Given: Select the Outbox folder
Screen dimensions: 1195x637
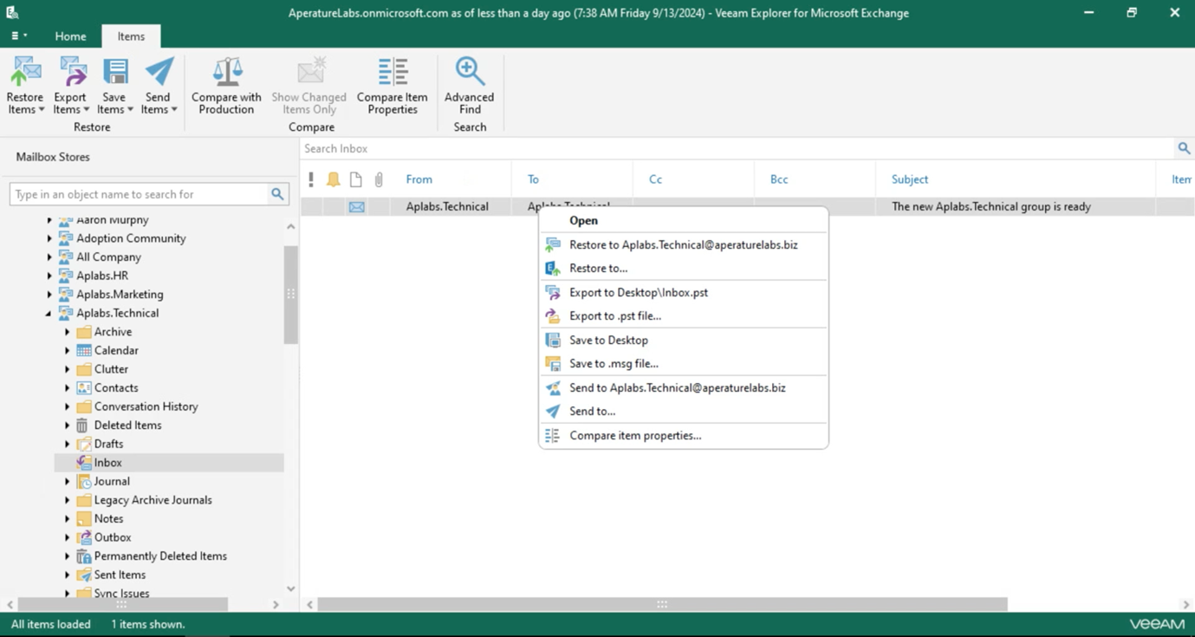Looking at the screenshot, I should tap(113, 537).
